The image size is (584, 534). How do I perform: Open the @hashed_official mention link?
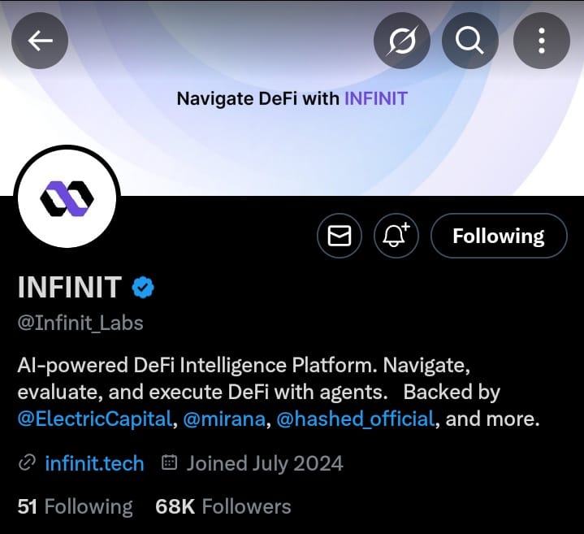(355, 419)
